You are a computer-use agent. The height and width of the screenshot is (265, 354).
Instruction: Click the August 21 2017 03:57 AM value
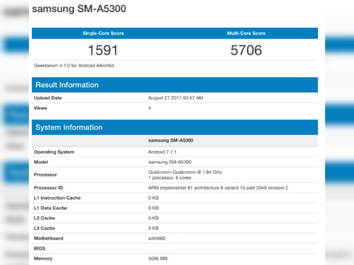coord(176,98)
